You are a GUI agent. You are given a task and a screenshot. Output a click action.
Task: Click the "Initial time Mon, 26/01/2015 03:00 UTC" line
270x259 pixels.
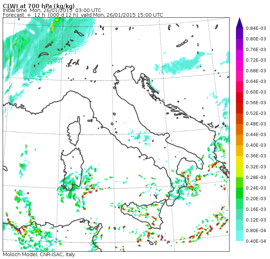click(x=52, y=11)
